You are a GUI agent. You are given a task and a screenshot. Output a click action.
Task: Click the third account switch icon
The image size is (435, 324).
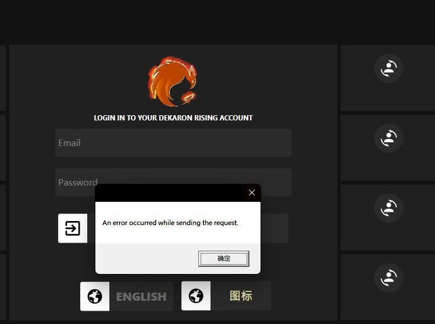point(388,208)
